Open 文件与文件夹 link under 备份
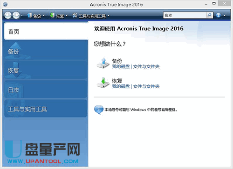This screenshot has width=233, height=169. 146,66
